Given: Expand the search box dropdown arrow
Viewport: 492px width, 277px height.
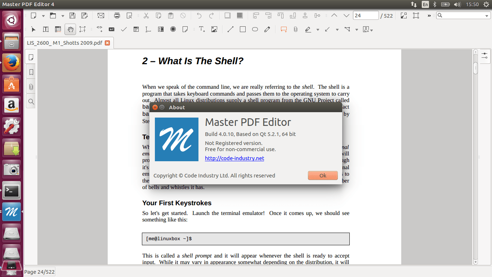Looking at the screenshot, I should 487,16.
